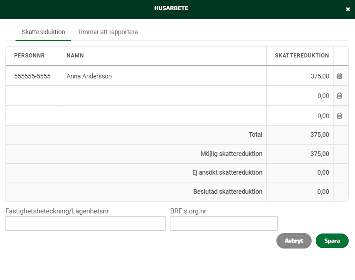Click the empty name cell in second row
This screenshot has width=355, height=280.
(x=164, y=96)
